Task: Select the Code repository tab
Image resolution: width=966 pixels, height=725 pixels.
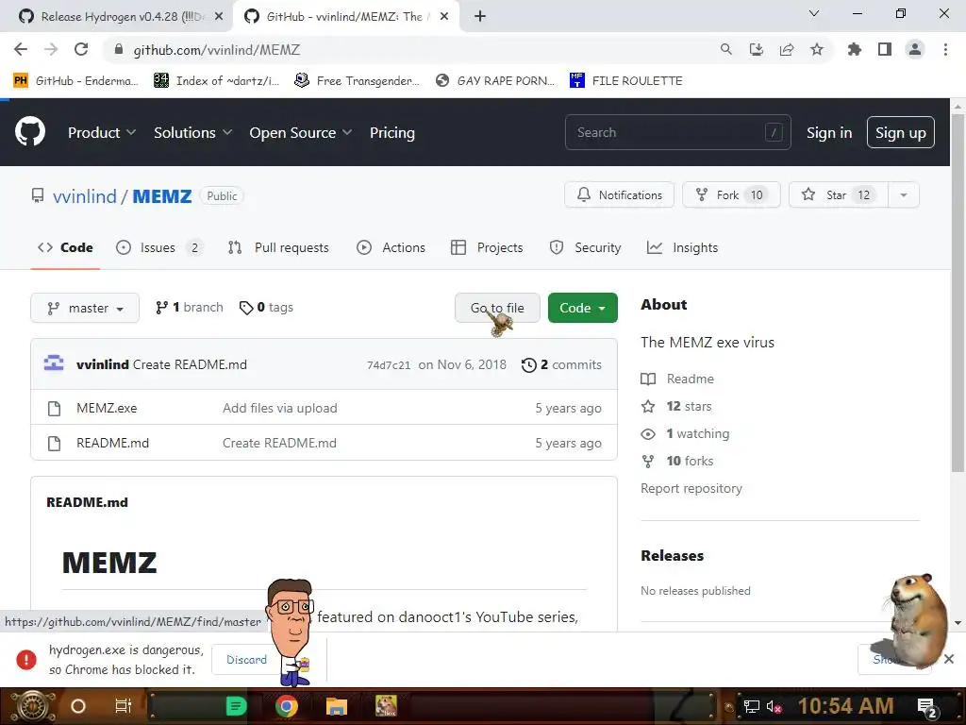Action: pos(65,248)
